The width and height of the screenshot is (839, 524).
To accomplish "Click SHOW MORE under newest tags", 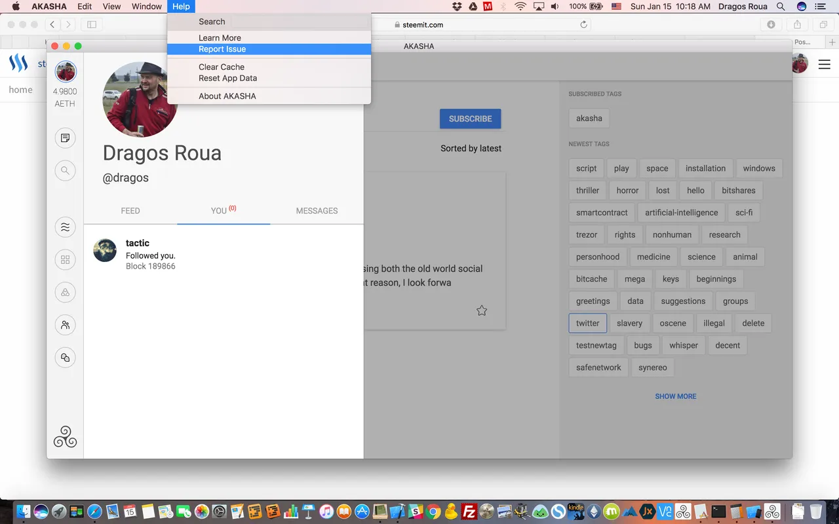I will [x=676, y=396].
